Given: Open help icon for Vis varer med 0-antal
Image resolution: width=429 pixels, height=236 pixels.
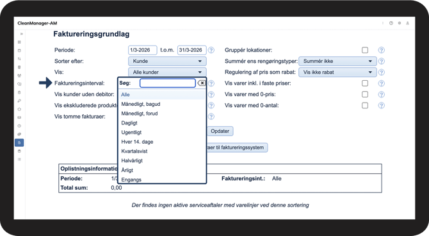Looking at the screenshot, I should 381,106.
